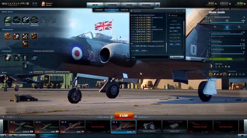
Task: Open the engine module icon
Action: coord(25,20)
